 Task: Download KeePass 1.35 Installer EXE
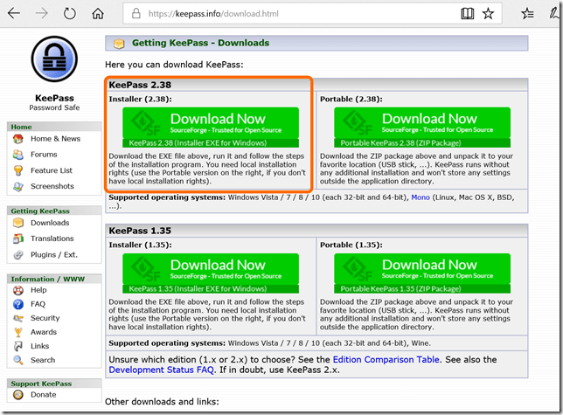pyautogui.click(x=211, y=273)
